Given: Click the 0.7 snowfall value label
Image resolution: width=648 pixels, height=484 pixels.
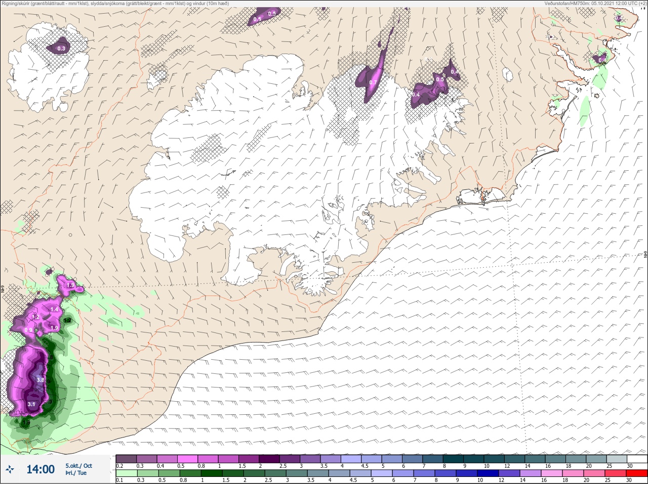Looking at the screenshot, I should point(373,82).
